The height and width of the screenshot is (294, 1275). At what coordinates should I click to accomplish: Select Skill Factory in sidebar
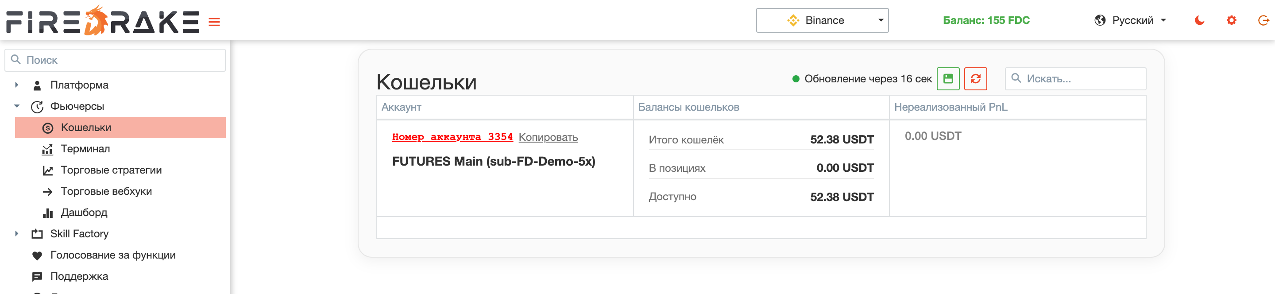(x=79, y=234)
